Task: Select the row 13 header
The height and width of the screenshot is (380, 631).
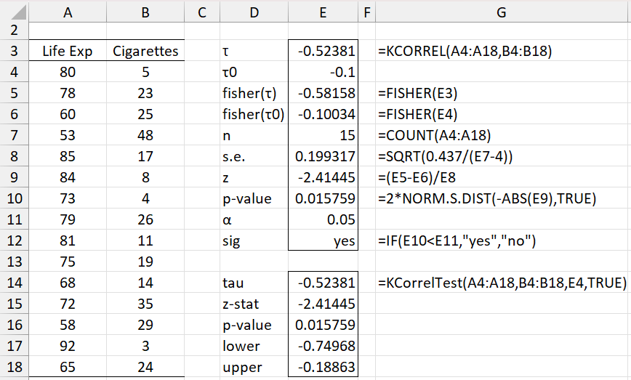Action: pyautogui.click(x=14, y=262)
